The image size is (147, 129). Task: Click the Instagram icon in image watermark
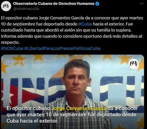click(16, 62)
